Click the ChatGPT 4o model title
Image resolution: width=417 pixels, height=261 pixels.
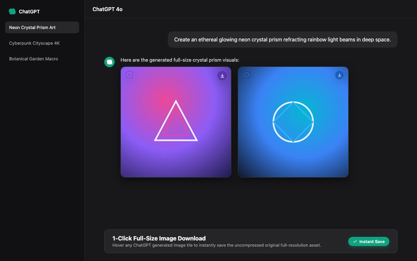(107, 9)
